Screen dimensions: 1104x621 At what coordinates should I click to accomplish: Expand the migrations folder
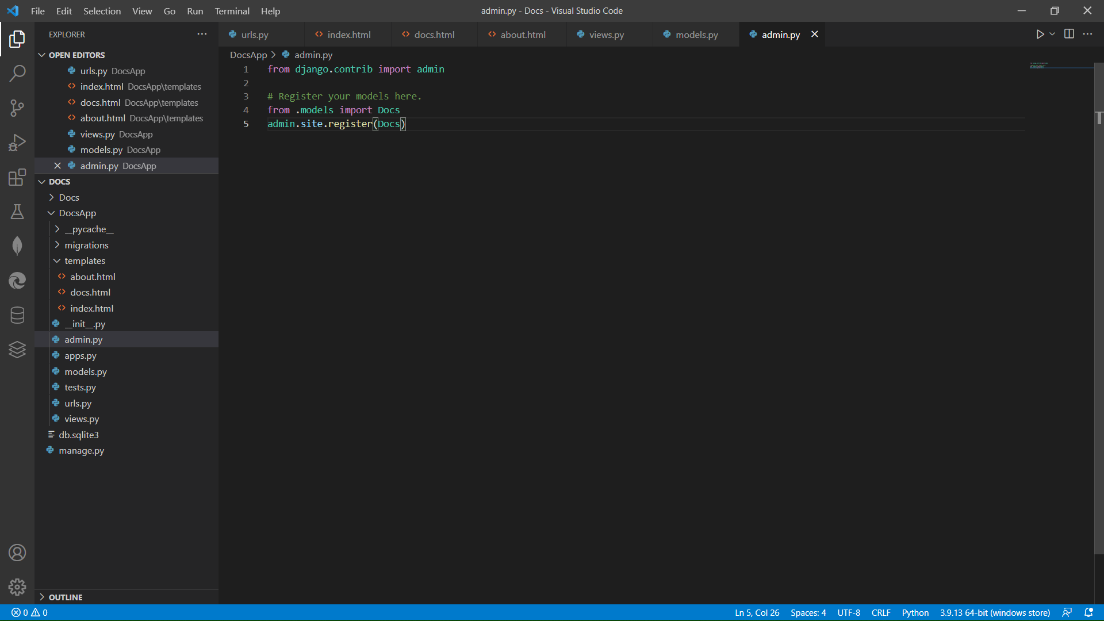(86, 245)
